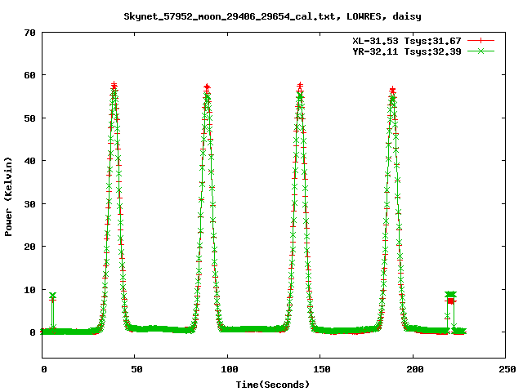
Task: Click the first peak's top near 38 seconds
Action: click(x=114, y=86)
